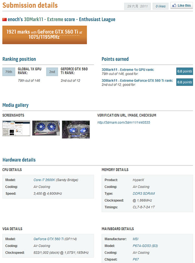
Task: Click the '2nd out of 12' text under GTX rank
Action: 71,81
